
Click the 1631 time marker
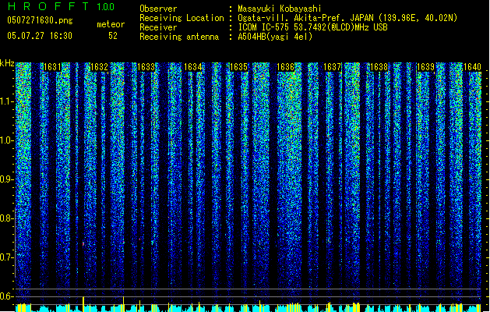(x=52, y=67)
